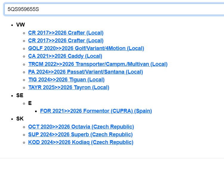This screenshot has width=224, height=181.
Task: Open TIG 2024>>2026 Tiguan (Local) link
Action: pos(66,80)
